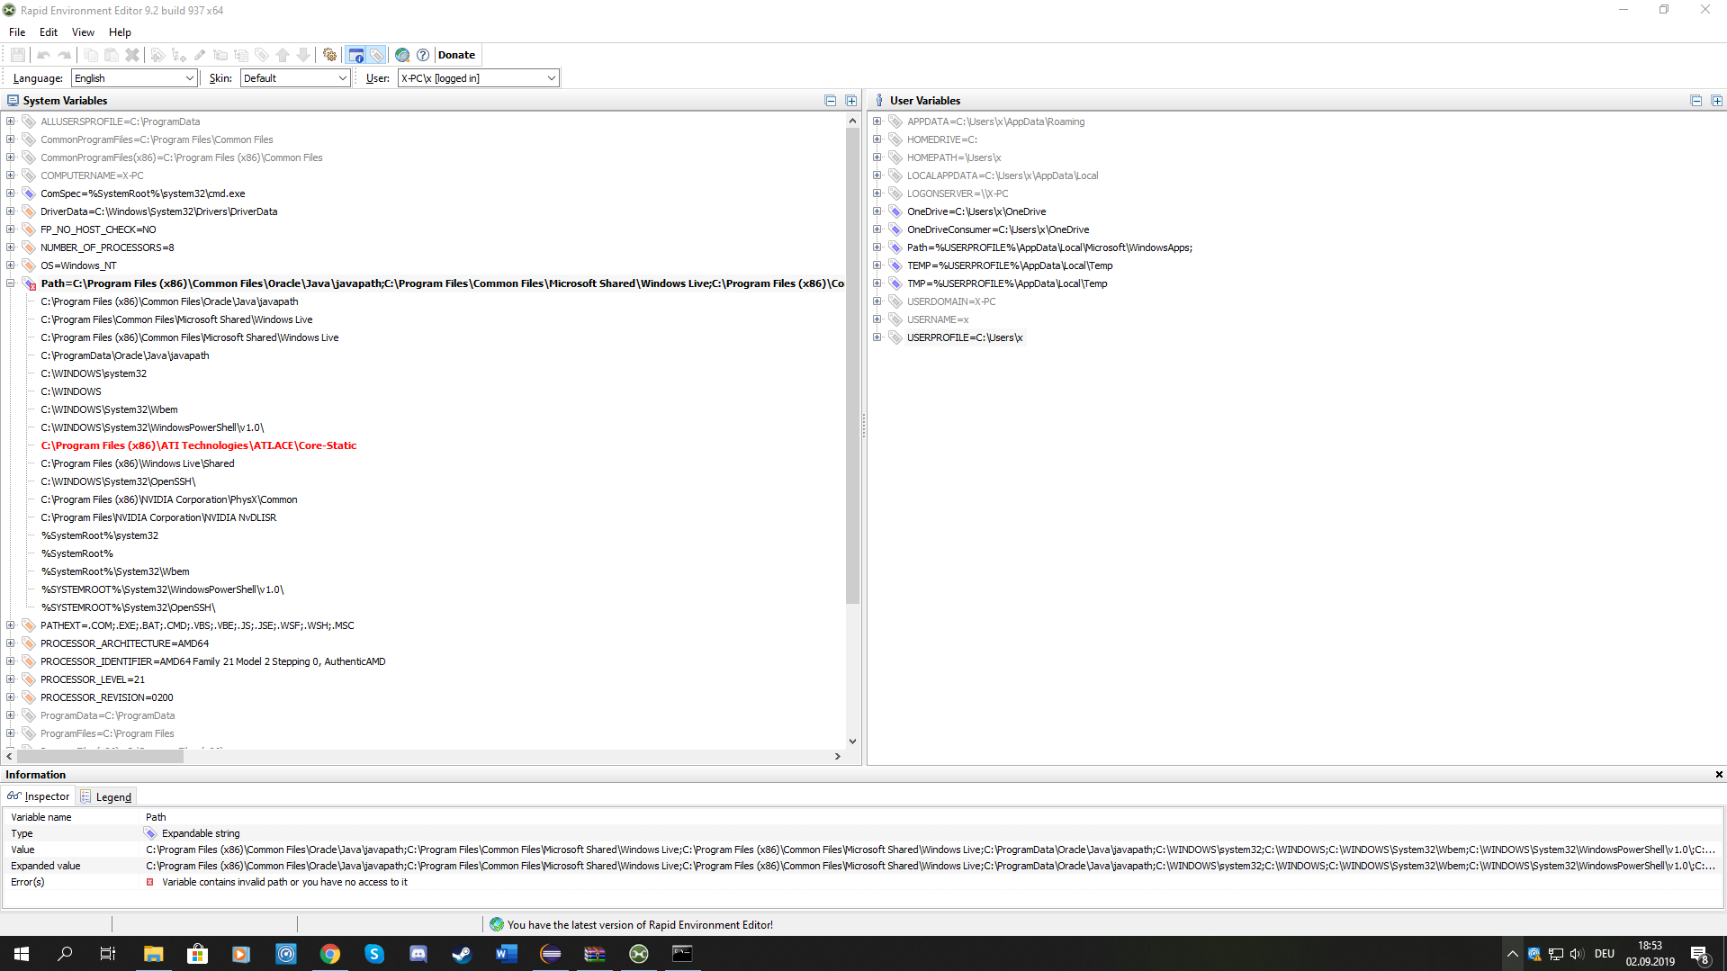
Task: Switch to the Legend tab
Action: pyautogui.click(x=106, y=796)
